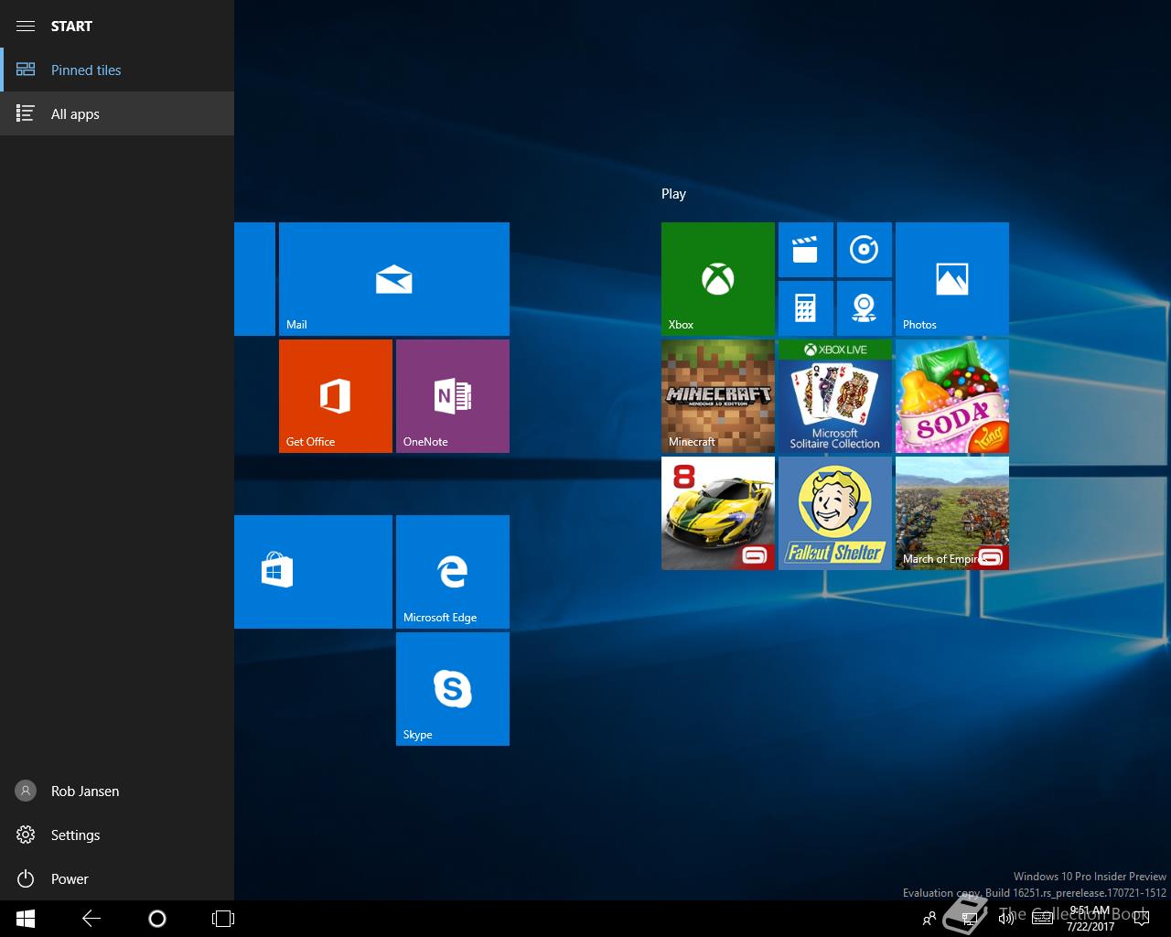Open the Maps webcam-like pin tile
The height and width of the screenshot is (937, 1171).
click(x=865, y=308)
